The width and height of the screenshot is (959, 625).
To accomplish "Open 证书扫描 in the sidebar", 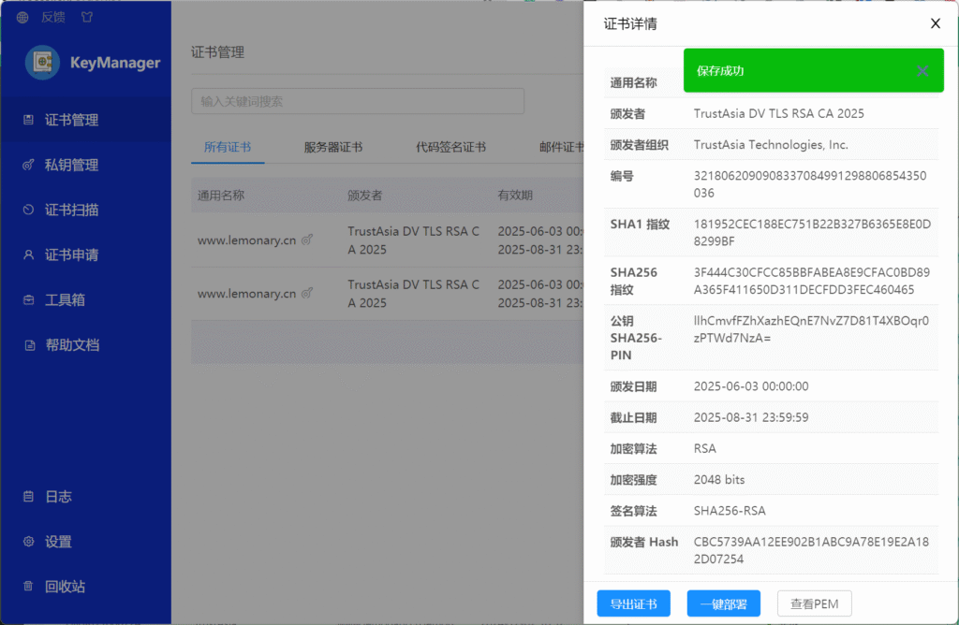I will [x=71, y=210].
